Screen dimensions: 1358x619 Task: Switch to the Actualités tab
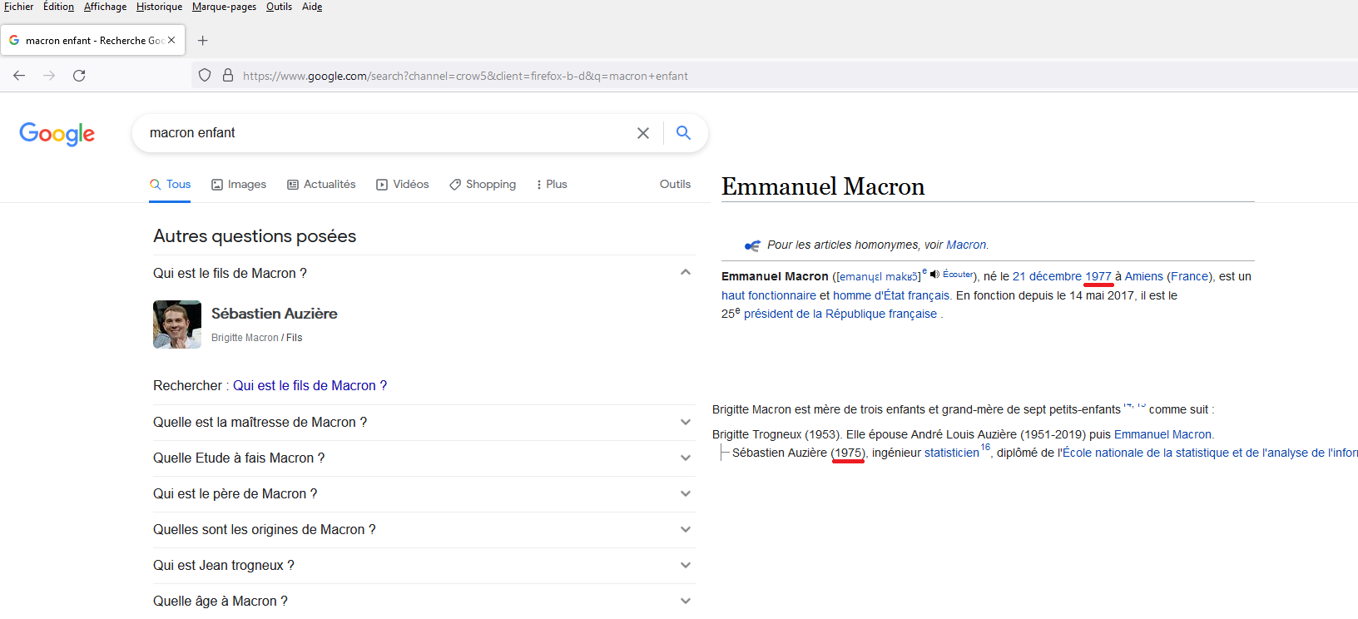click(x=321, y=185)
